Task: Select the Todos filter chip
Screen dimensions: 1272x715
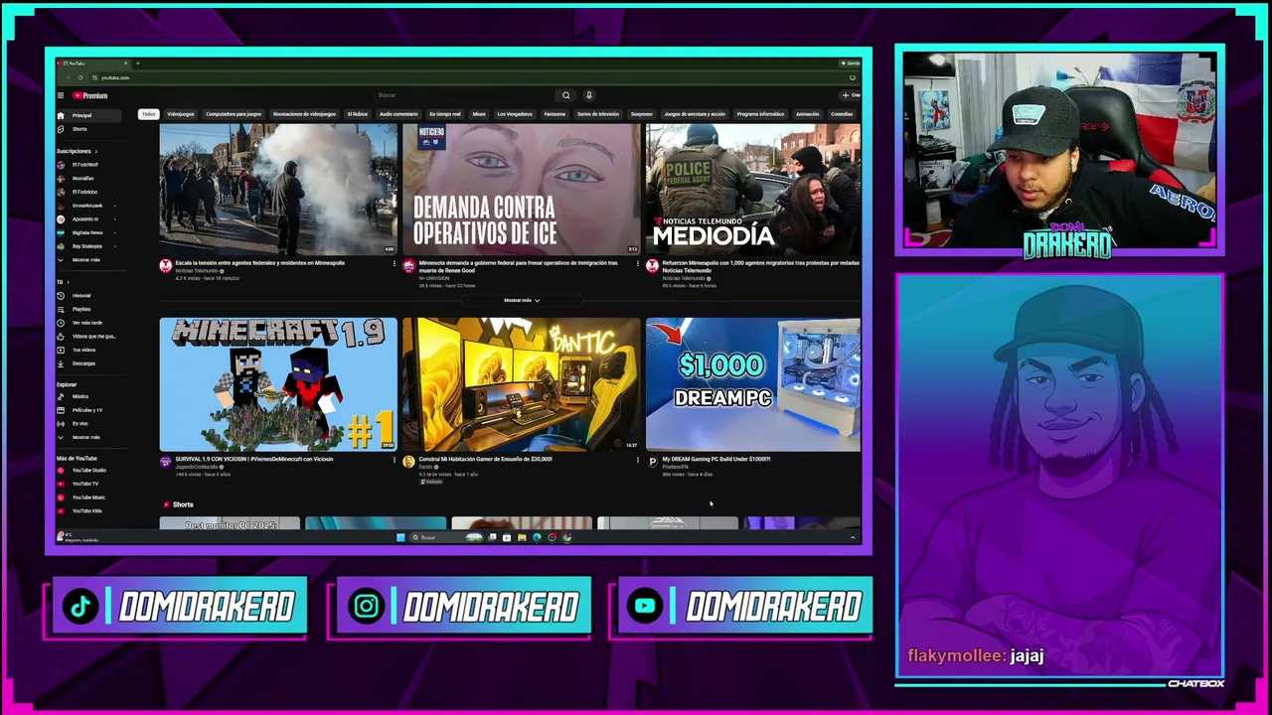Action: tap(148, 114)
